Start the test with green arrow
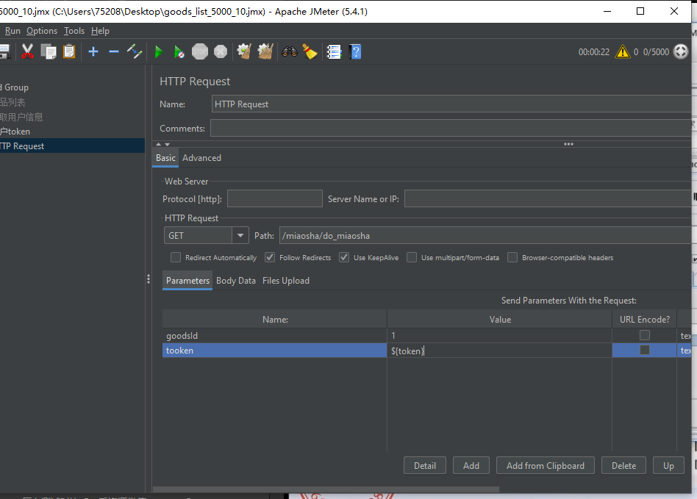Viewport: 697px width, 499px height. click(159, 52)
